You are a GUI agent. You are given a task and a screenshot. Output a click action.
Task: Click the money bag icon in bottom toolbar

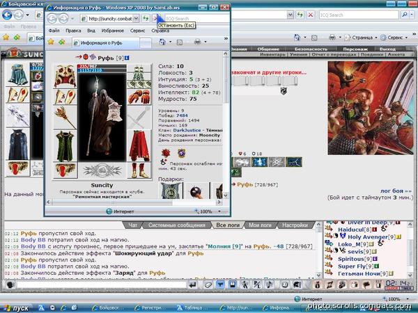[317, 285]
